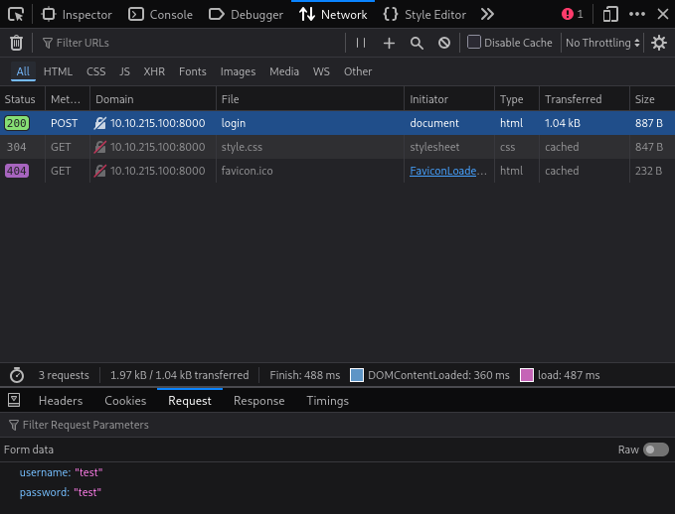Expand the more tools chevron

(x=487, y=15)
